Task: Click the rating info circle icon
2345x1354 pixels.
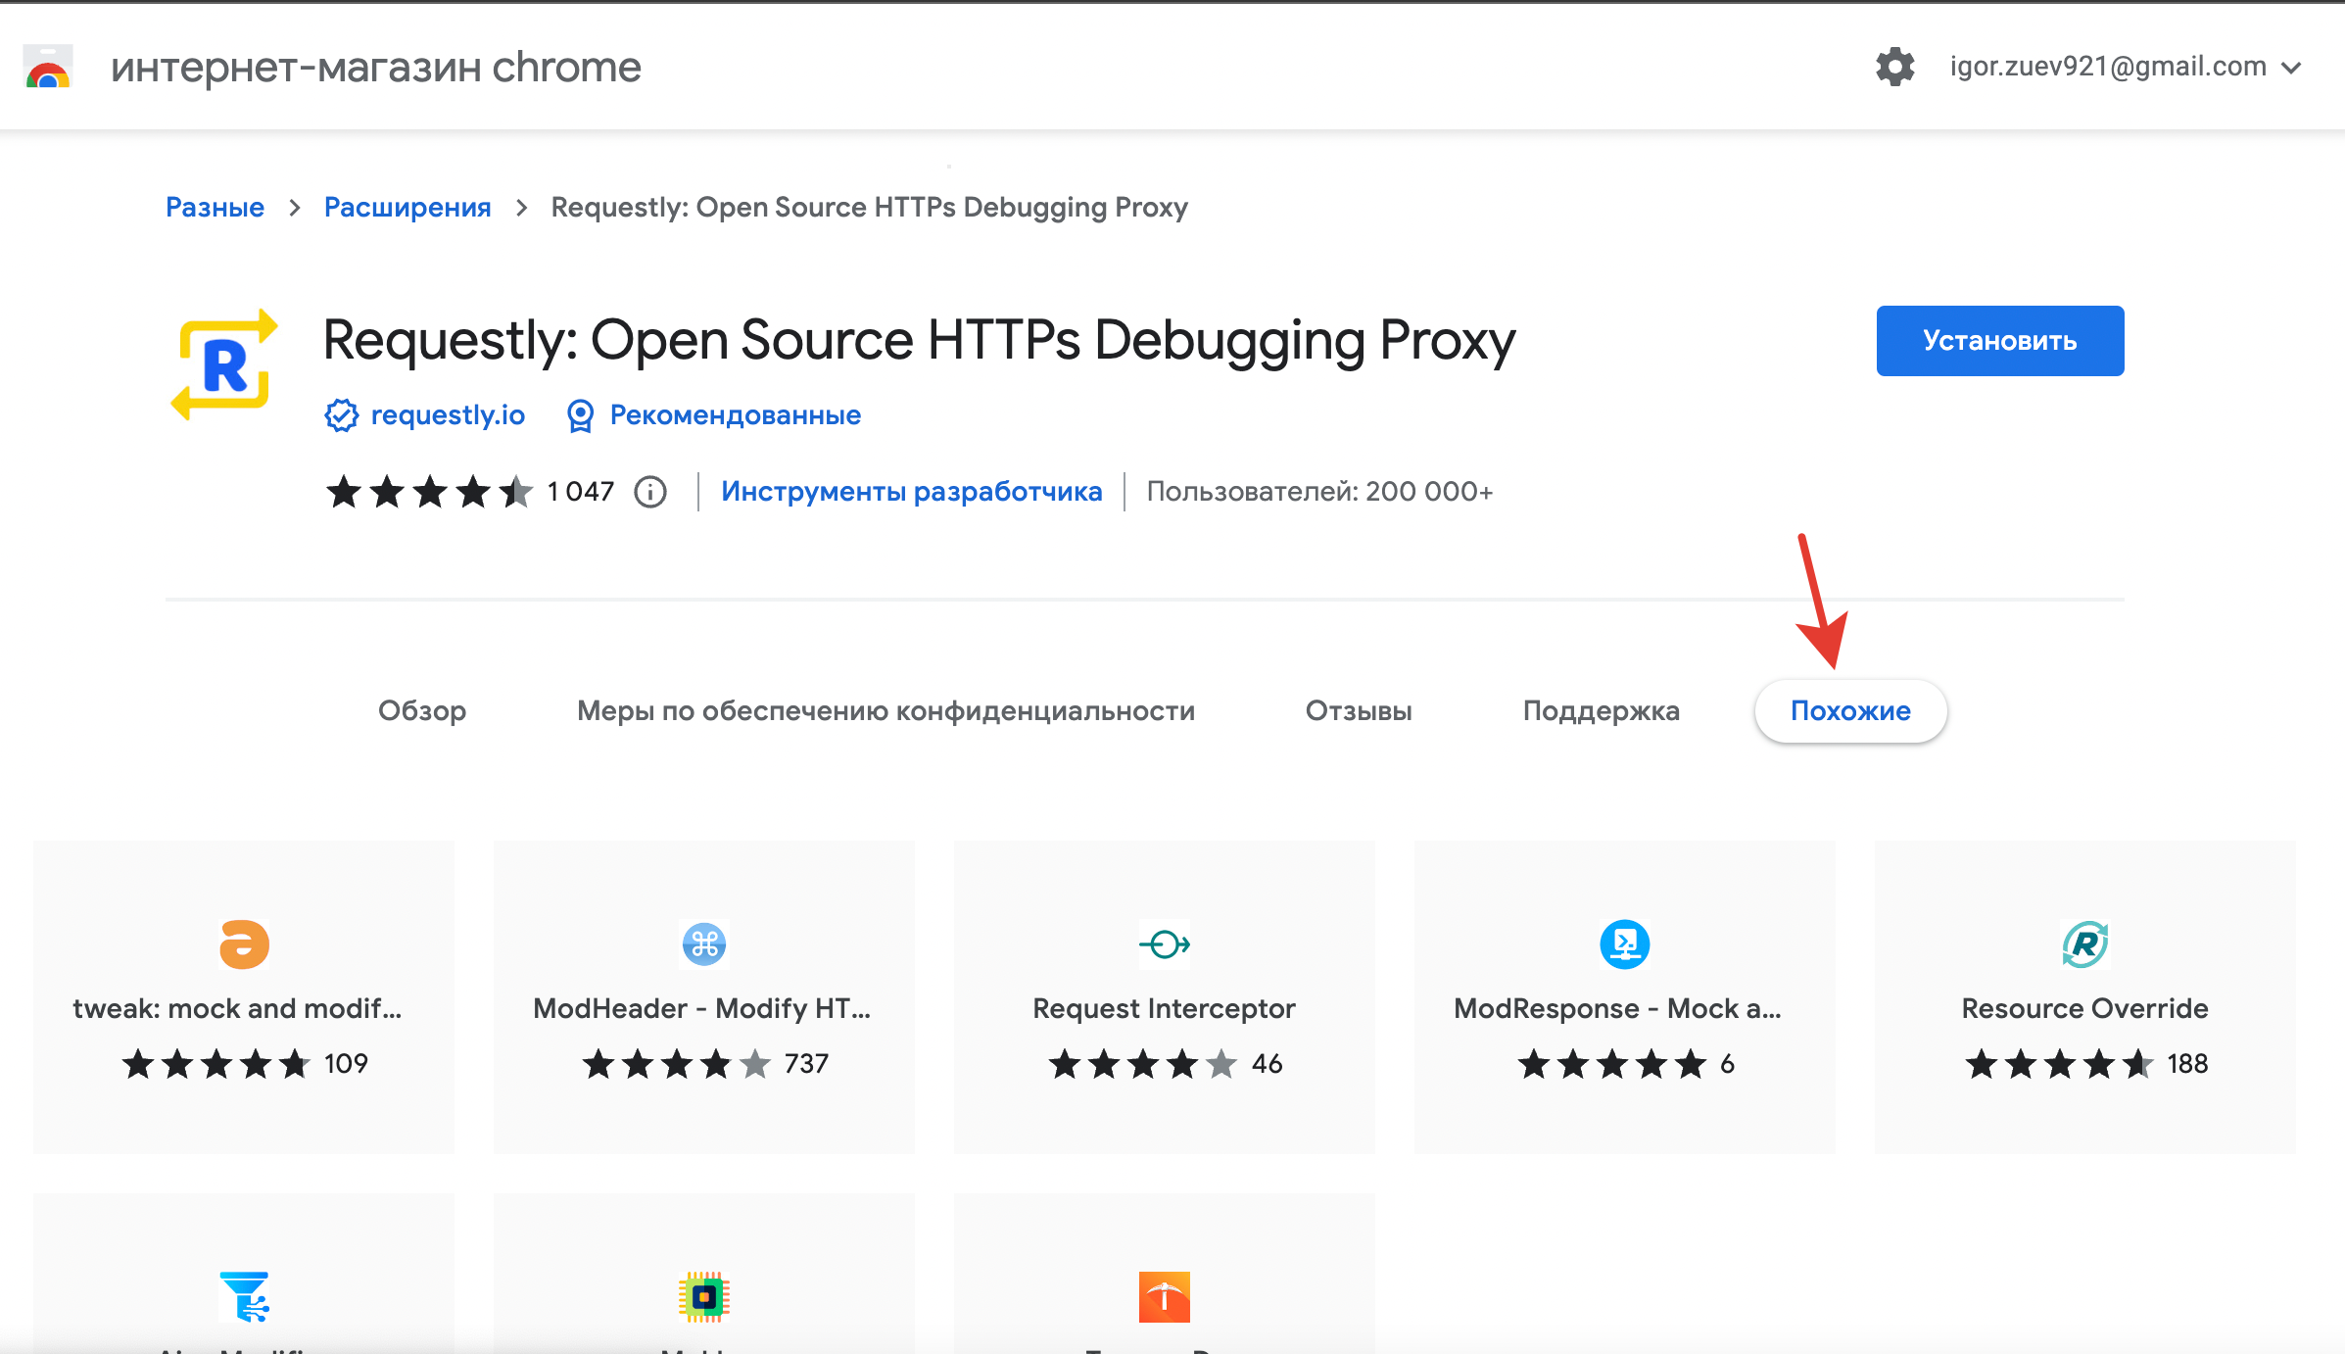Action: tap(650, 492)
